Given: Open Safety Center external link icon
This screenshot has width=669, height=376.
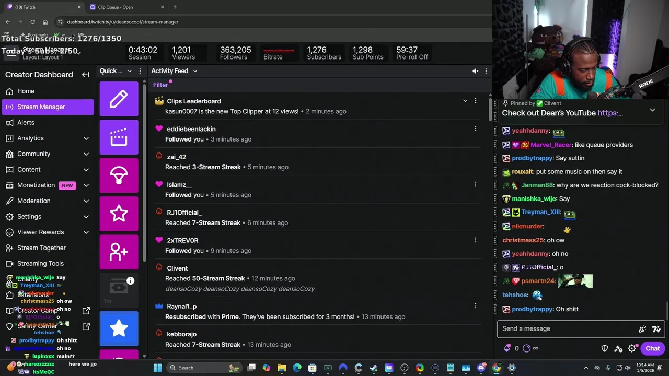Looking at the screenshot, I should point(86,326).
